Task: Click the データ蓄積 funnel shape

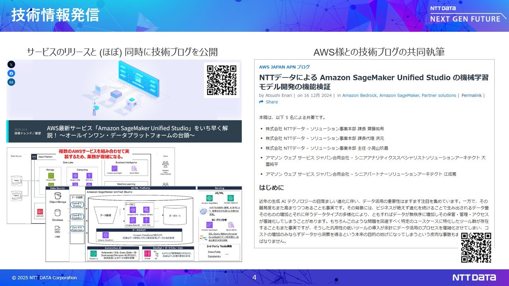Action: coord(105,215)
